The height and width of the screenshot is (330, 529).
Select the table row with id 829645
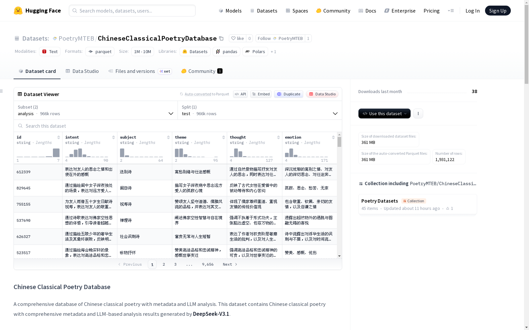[x=175, y=188]
